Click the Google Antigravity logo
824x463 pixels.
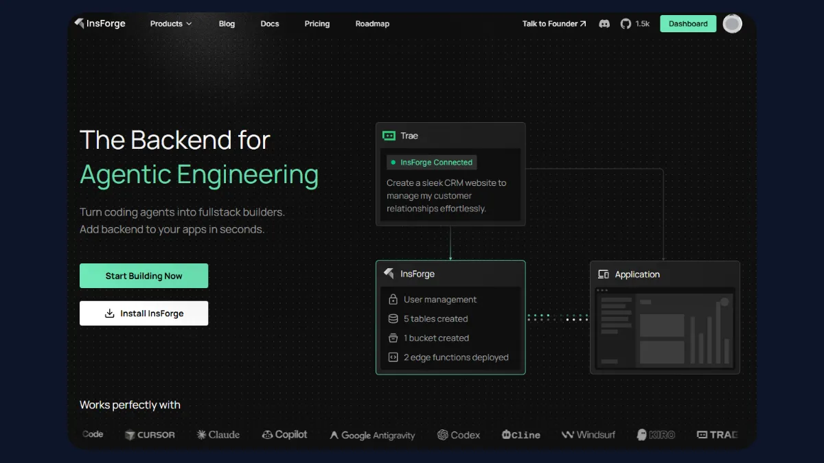(372, 434)
